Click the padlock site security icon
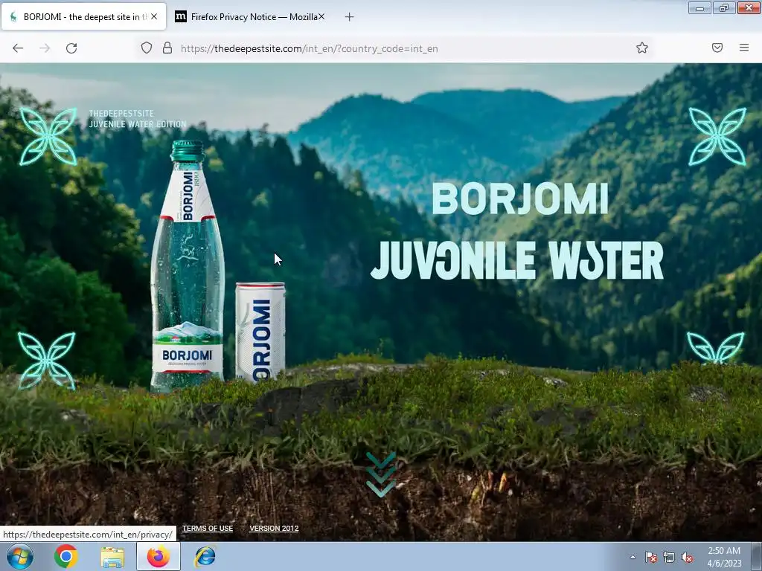The width and height of the screenshot is (762, 571). coord(167,48)
